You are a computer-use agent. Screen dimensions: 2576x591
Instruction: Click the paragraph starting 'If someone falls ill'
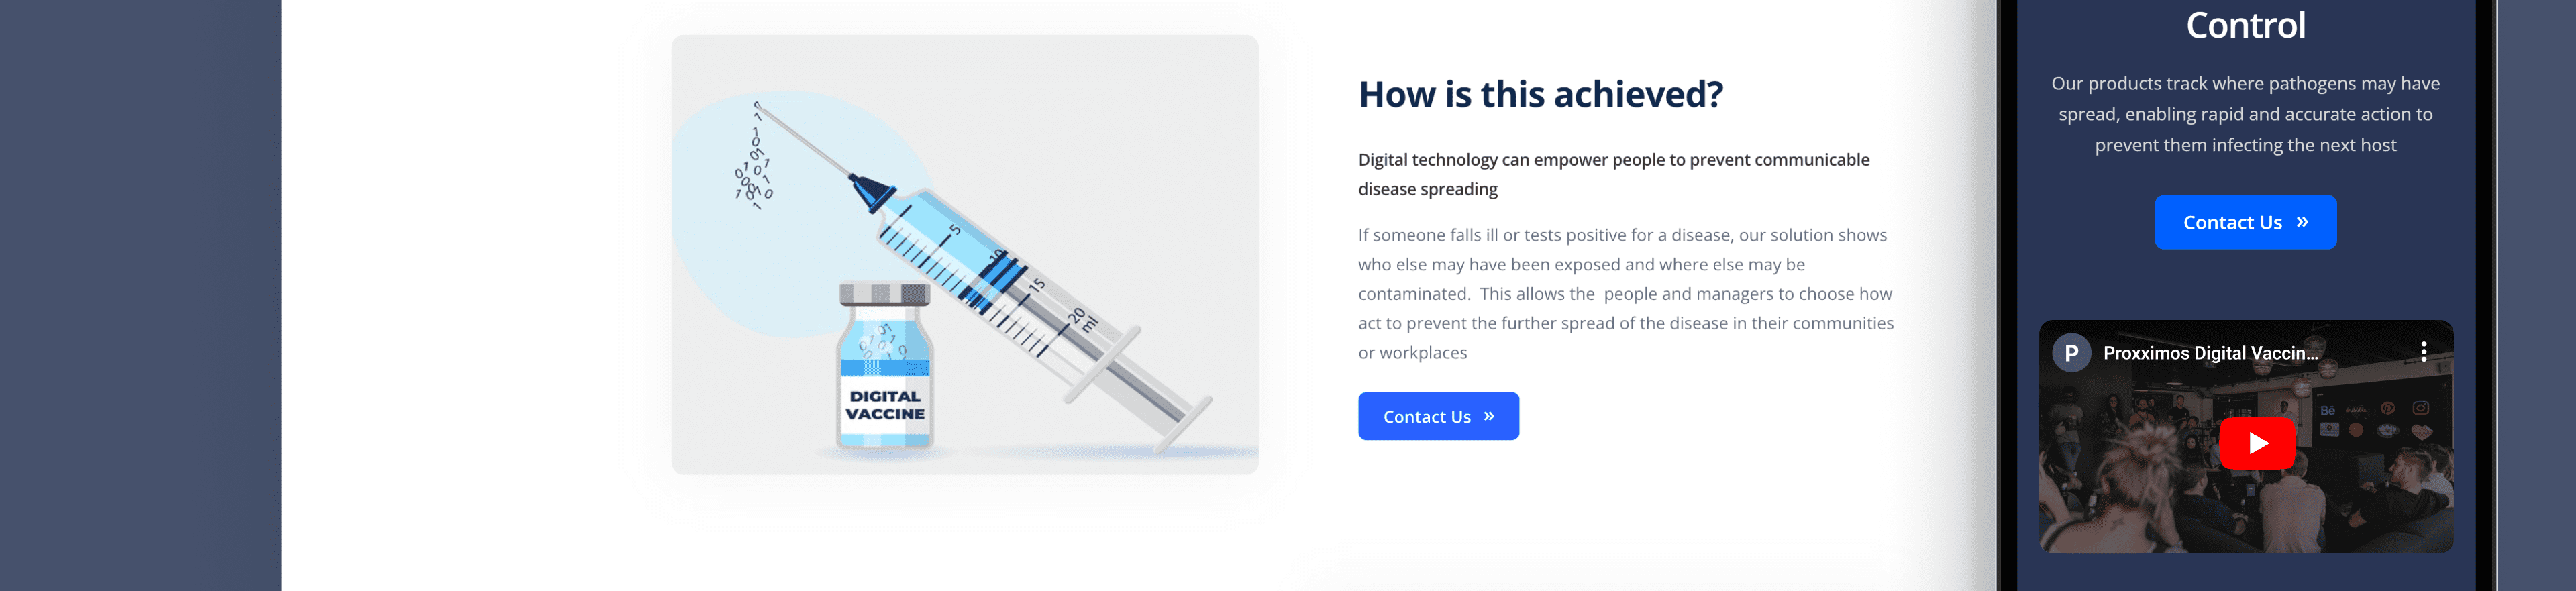1625,293
